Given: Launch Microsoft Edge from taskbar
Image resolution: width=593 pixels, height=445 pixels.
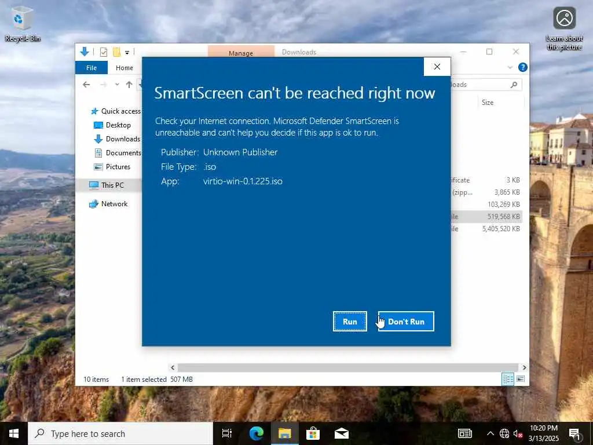Looking at the screenshot, I should click(257, 433).
